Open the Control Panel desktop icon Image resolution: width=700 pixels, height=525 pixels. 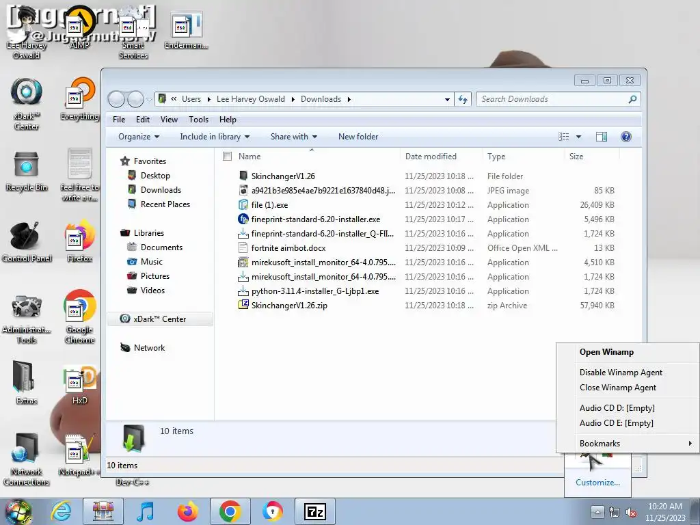27,242
